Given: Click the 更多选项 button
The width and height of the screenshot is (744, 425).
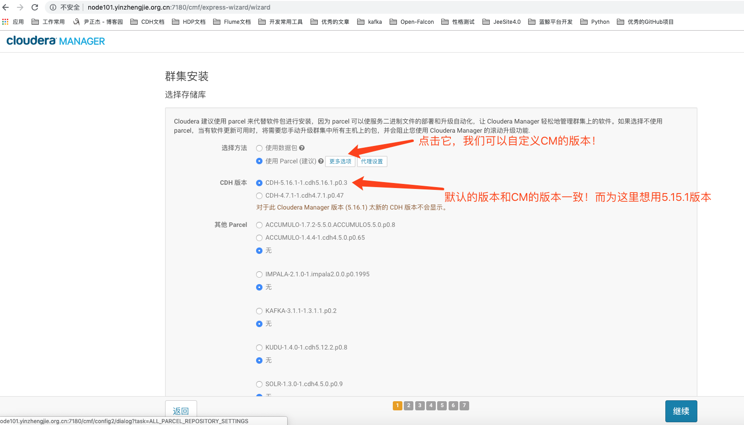Looking at the screenshot, I should coord(340,161).
